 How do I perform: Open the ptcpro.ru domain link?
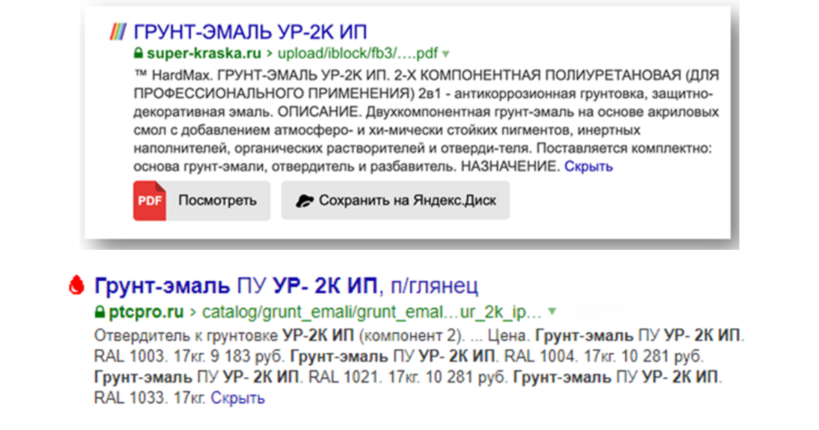pyautogui.click(x=146, y=312)
